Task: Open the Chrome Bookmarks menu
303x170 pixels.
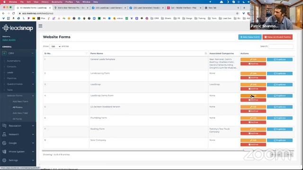Action: point(57,2)
